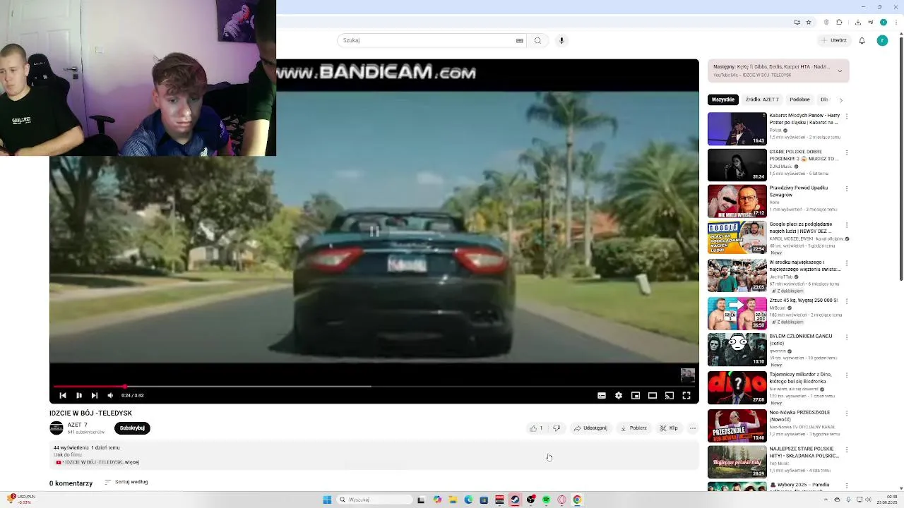Toggle video subtitles button

coord(602,396)
